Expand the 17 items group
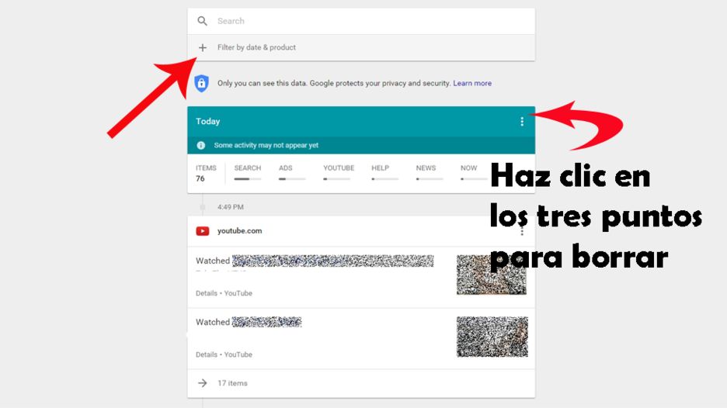727x408 pixels. click(x=232, y=383)
